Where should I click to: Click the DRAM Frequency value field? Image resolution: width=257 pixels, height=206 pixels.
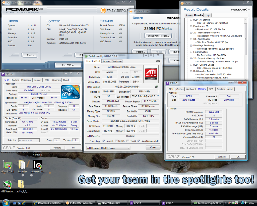pos(214,112)
